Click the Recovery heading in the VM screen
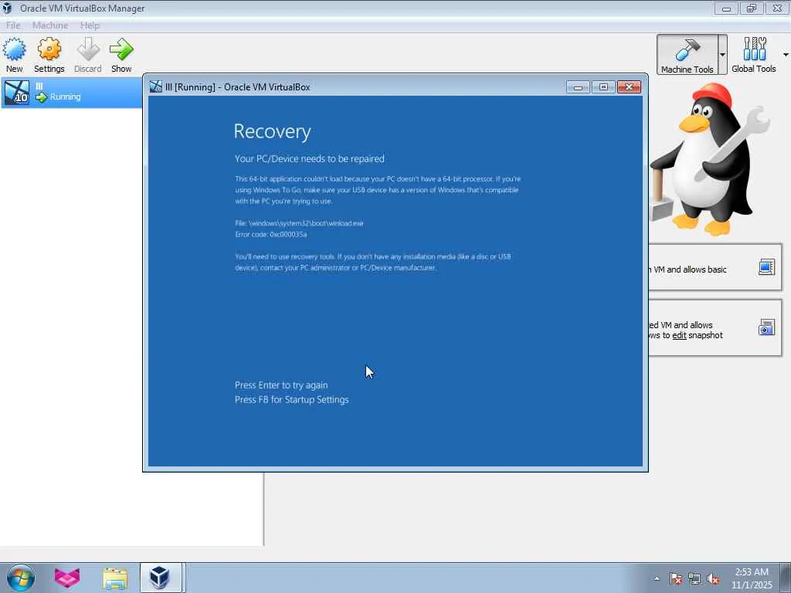The width and height of the screenshot is (791, 593). 273,131
